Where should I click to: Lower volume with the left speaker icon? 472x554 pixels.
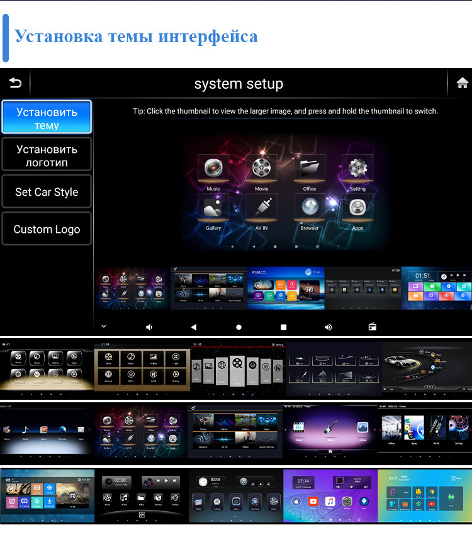(149, 327)
